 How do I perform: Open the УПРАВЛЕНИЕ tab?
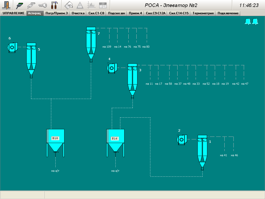[13, 13]
